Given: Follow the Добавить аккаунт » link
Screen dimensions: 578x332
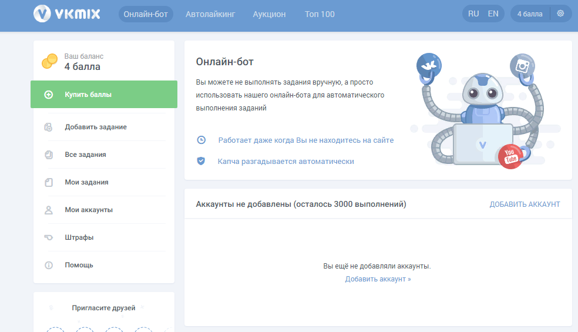Looking at the screenshot, I should [378, 279].
